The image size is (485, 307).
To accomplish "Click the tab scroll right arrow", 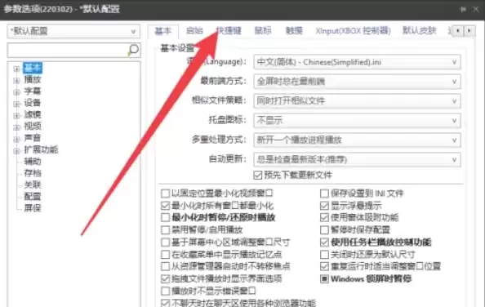I will coord(469,30).
